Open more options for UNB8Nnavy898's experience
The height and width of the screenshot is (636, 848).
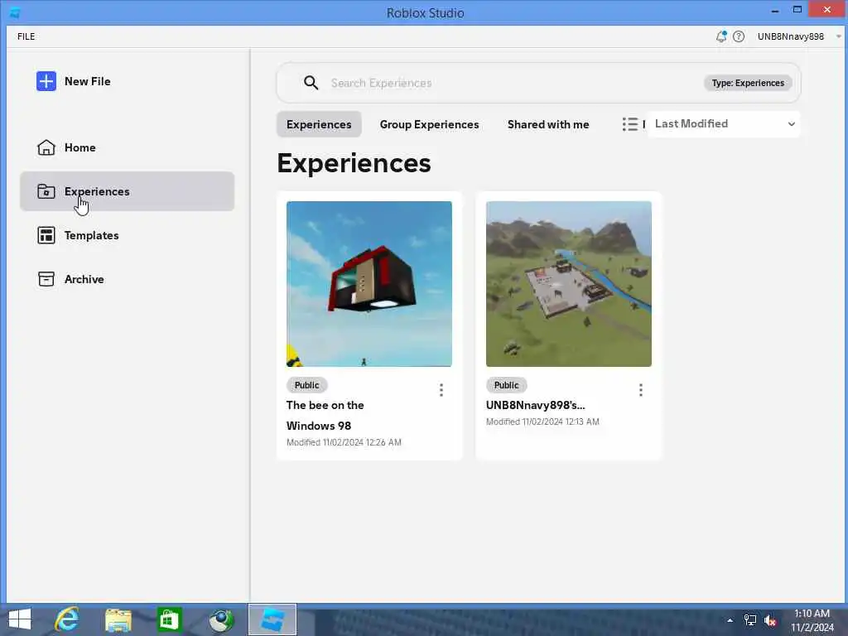641,390
